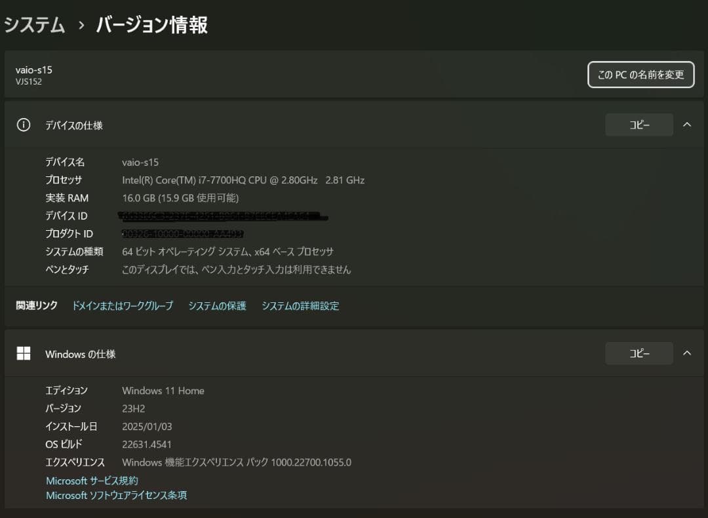Open Microsoft ソフトウェアライセンス条項 link
This screenshot has height=518, width=708.
tap(117, 496)
